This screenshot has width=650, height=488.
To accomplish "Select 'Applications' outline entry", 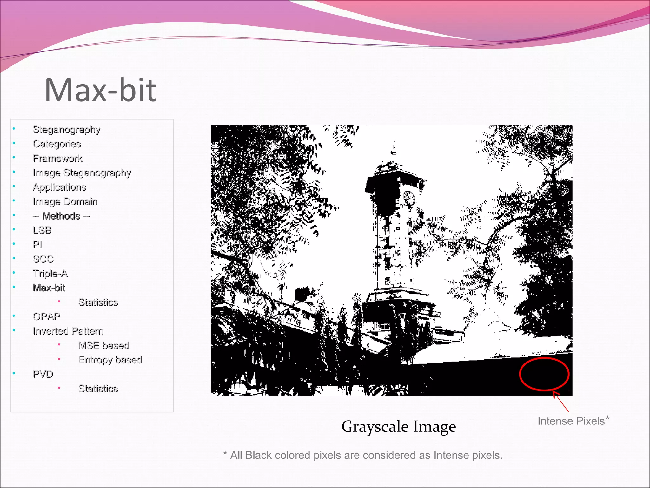I will 60,187.
